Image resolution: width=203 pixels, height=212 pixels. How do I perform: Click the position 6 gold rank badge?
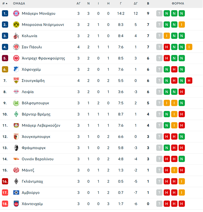5,69
